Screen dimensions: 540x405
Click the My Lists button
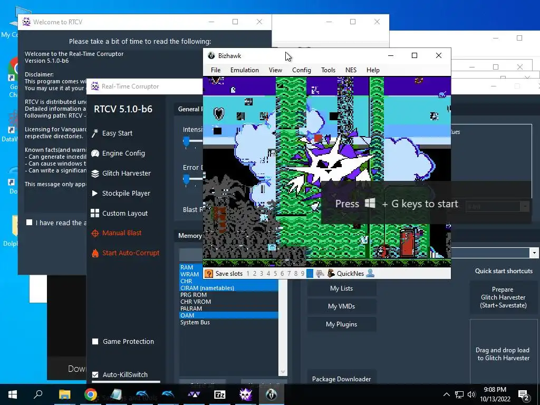[x=341, y=288]
